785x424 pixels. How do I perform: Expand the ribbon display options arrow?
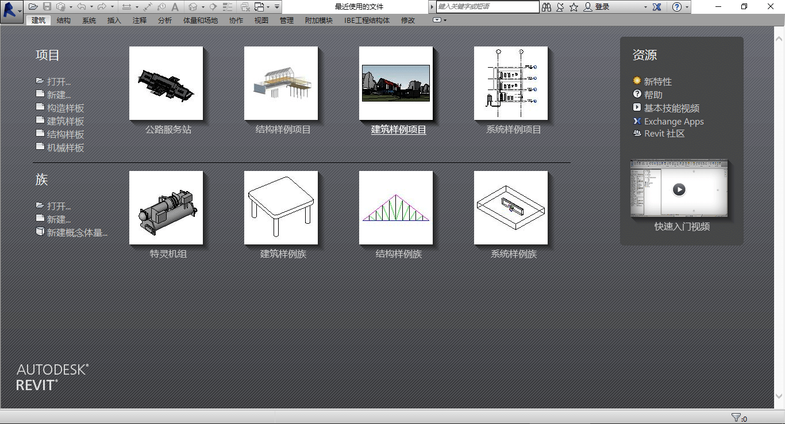pos(445,20)
